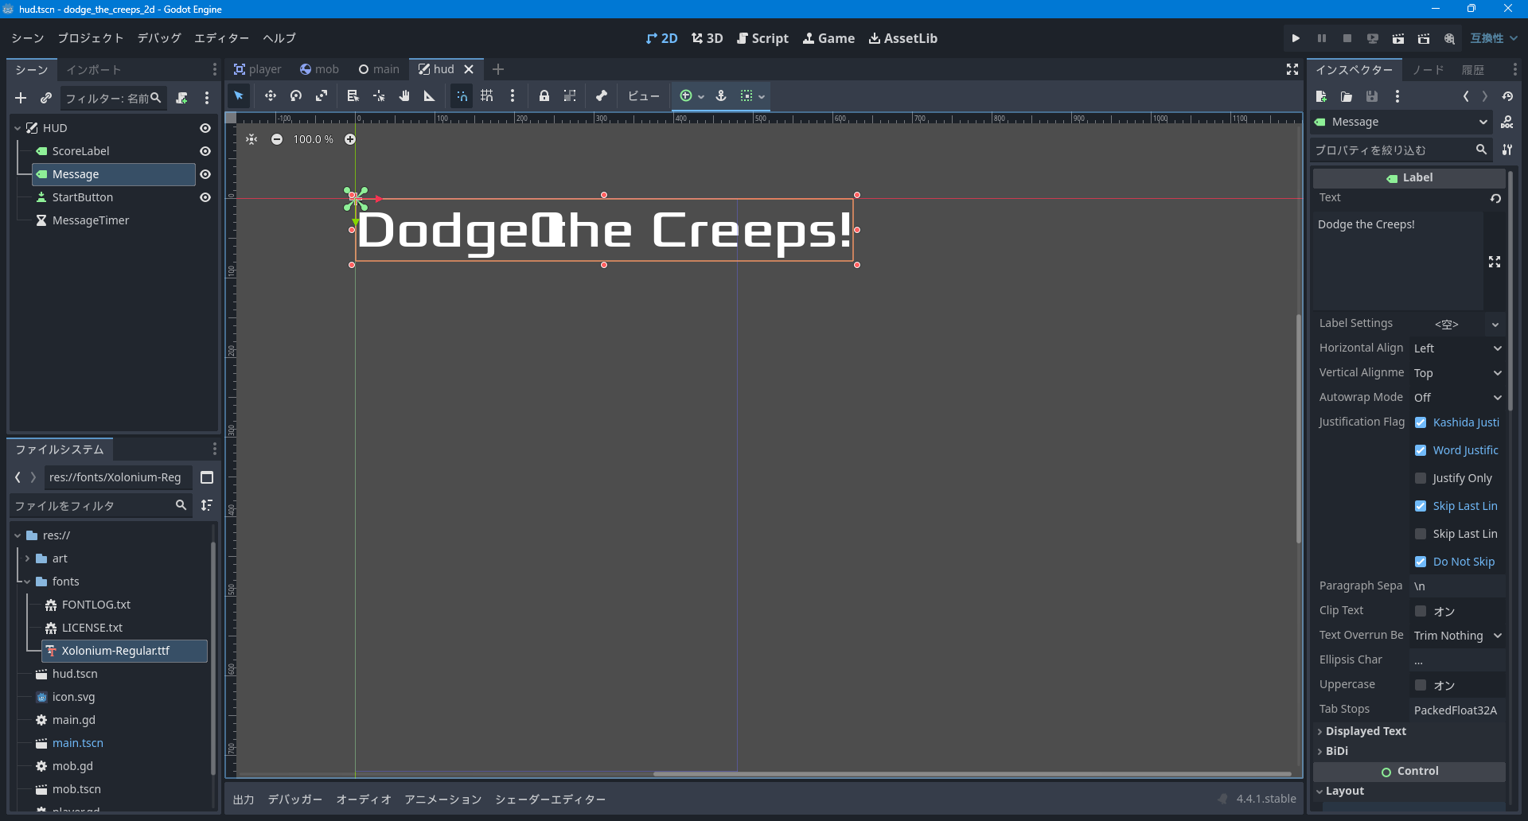The width and height of the screenshot is (1528, 821).
Task: Enable the Justify Only flag
Action: pyautogui.click(x=1421, y=478)
